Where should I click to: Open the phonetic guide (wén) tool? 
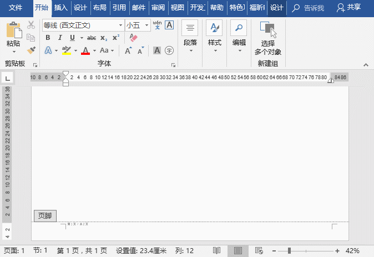[157, 25]
